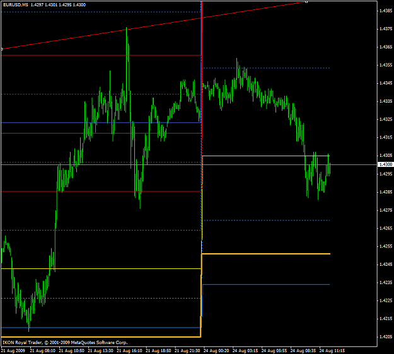The width and height of the screenshot is (394, 354).
Task: Click the 24 Aug 05:55 time label
Action: (274, 350)
